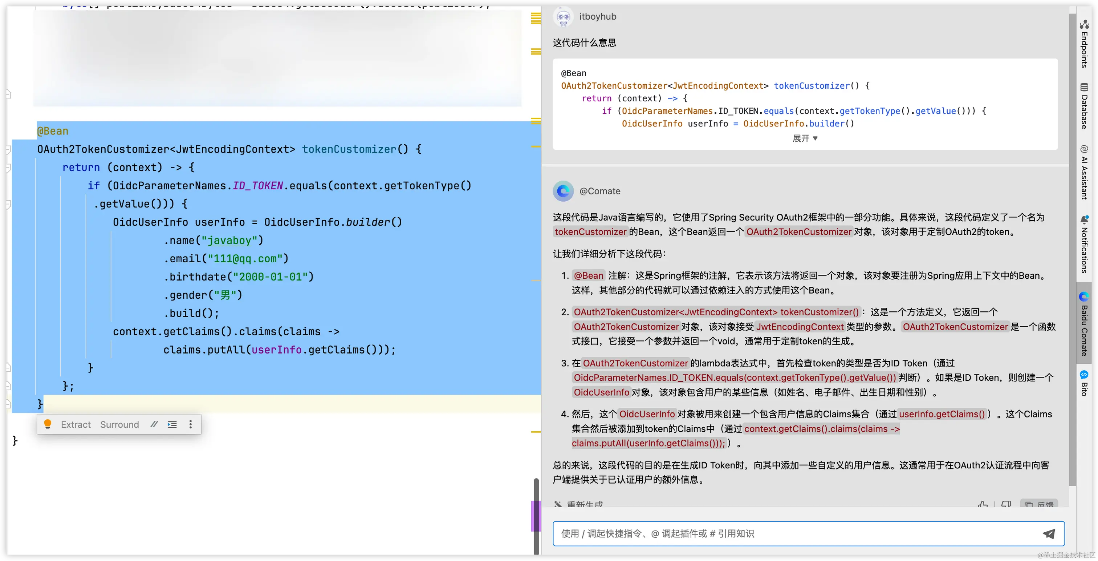Click the thumbs-down on Comate's answer
Image resolution: width=1098 pixels, height=561 pixels.
pos(1006,505)
